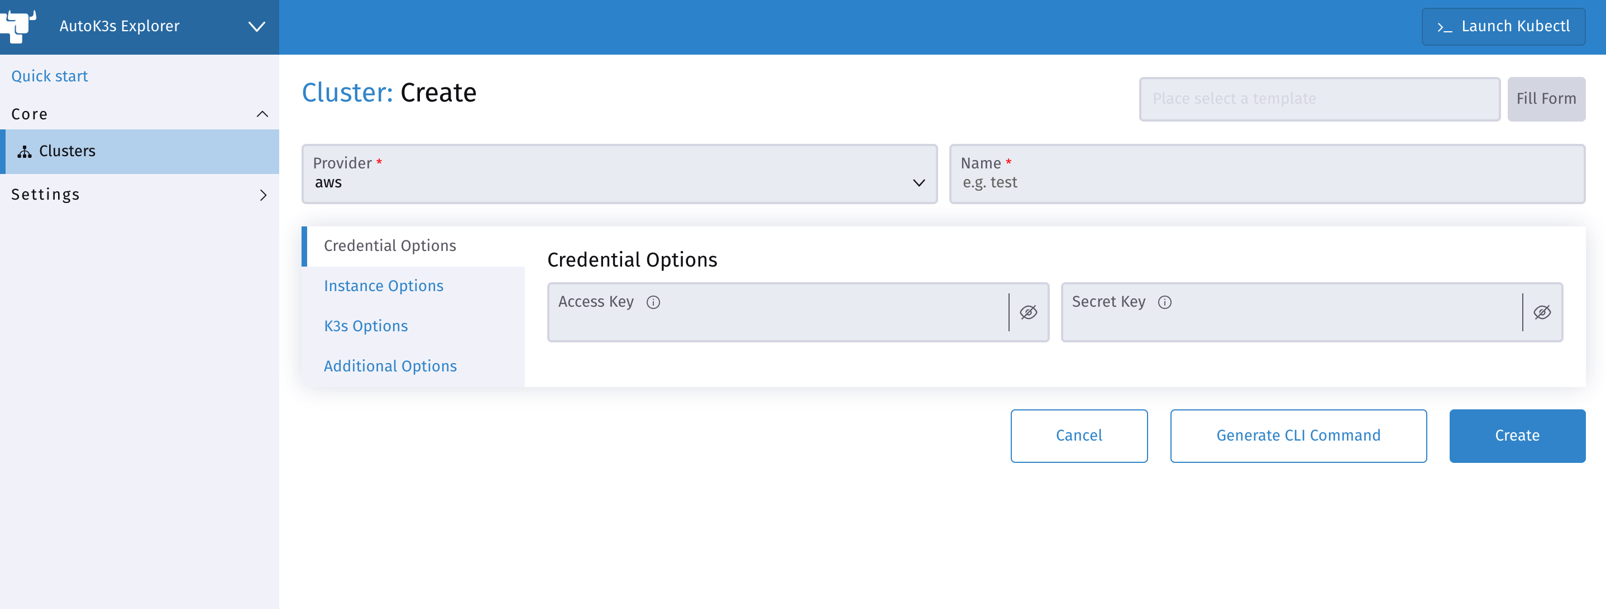Toggle Secret Key visibility eye icon
This screenshot has height=609, width=1606.
tap(1541, 312)
